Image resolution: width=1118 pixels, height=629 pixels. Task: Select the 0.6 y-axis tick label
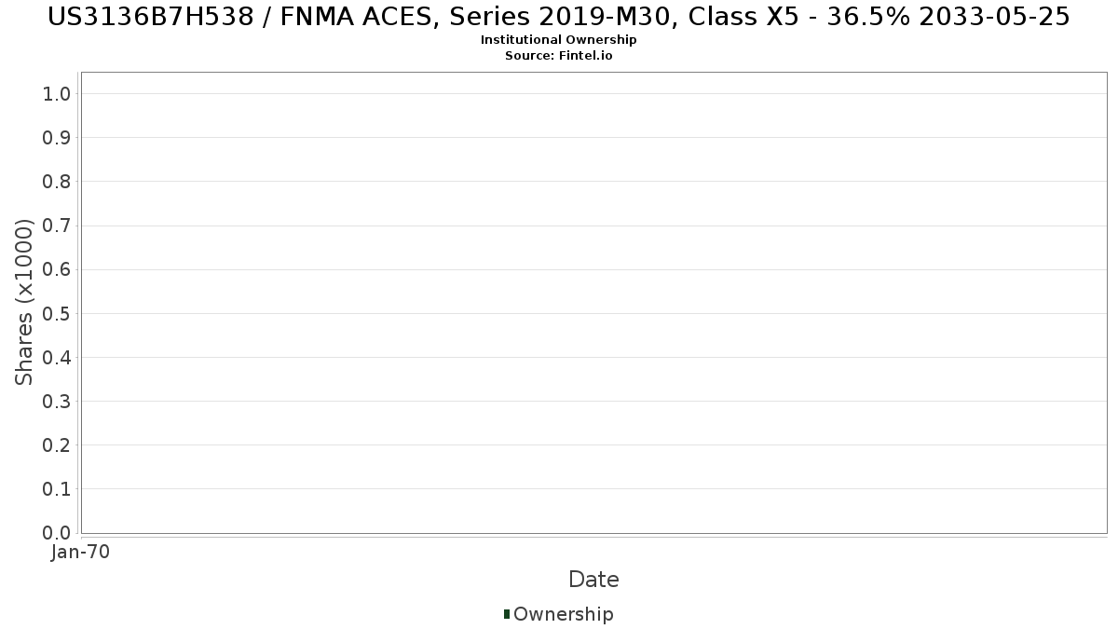[x=57, y=269]
